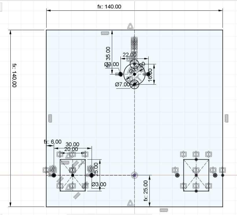Click the midpoint constraint triangle at top edge
The width and height of the screenshot is (237, 215).
pyautogui.click(x=130, y=26)
